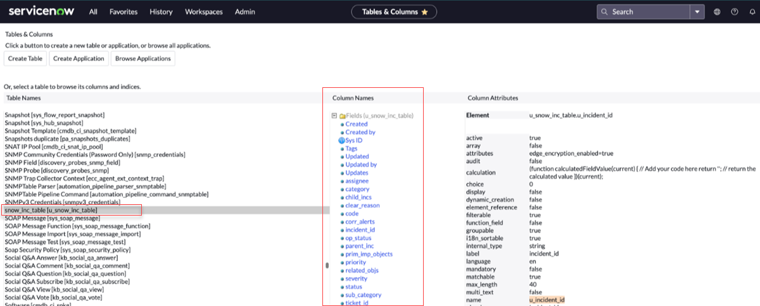Click the Create Application button

(79, 58)
